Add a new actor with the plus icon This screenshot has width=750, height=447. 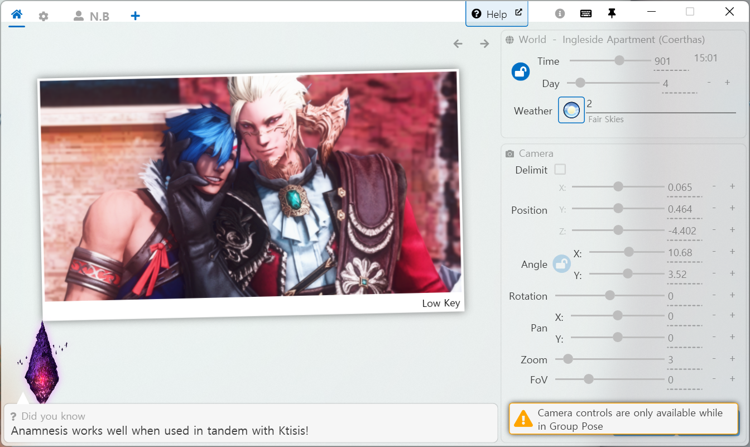(135, 16)
